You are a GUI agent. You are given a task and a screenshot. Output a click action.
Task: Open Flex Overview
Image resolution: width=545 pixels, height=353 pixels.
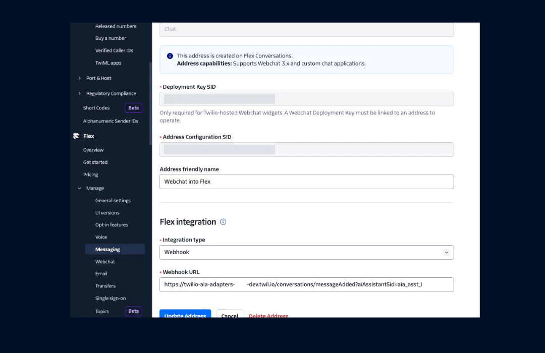[x=93, y=150]
